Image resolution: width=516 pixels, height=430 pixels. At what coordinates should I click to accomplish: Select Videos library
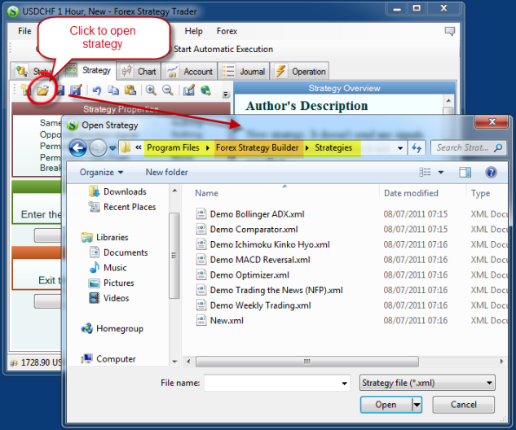pos(109,298)
